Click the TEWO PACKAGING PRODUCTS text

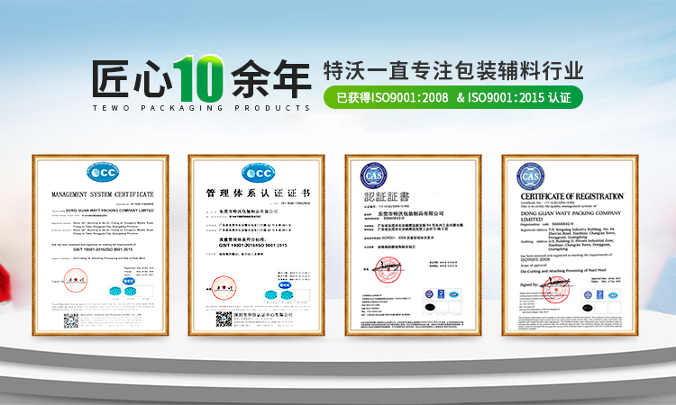point(201,108)
